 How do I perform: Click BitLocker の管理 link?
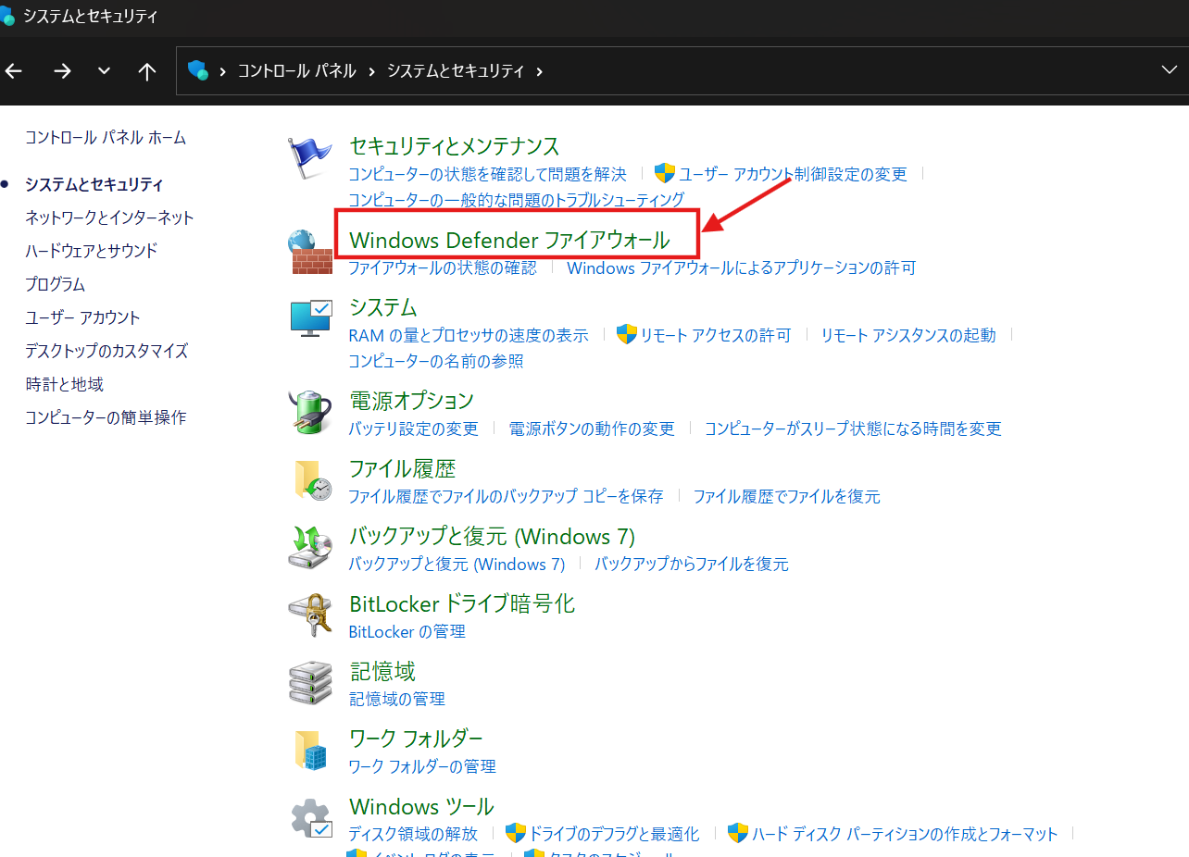click(407, 632)
